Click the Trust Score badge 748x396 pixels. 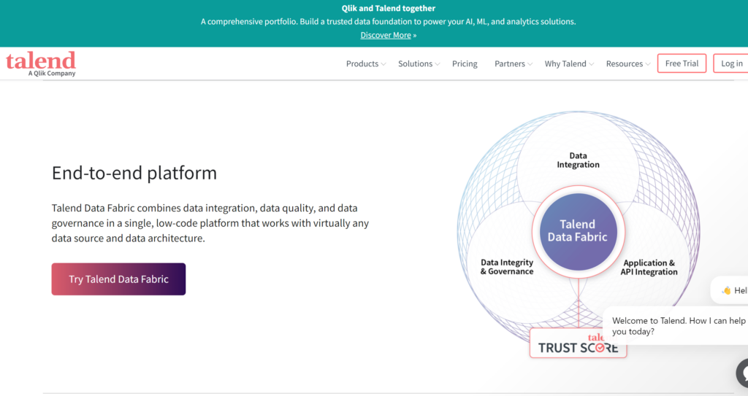point(578,343)
